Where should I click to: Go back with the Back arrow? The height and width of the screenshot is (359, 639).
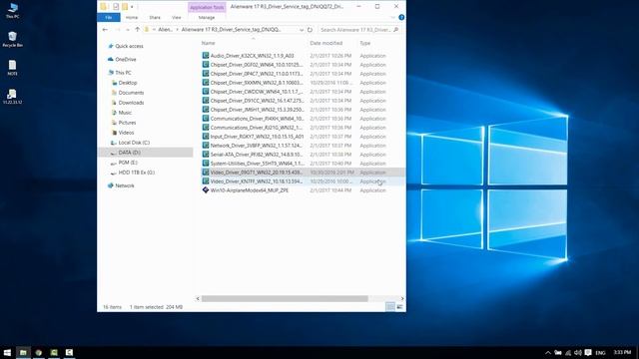(105, 30)
